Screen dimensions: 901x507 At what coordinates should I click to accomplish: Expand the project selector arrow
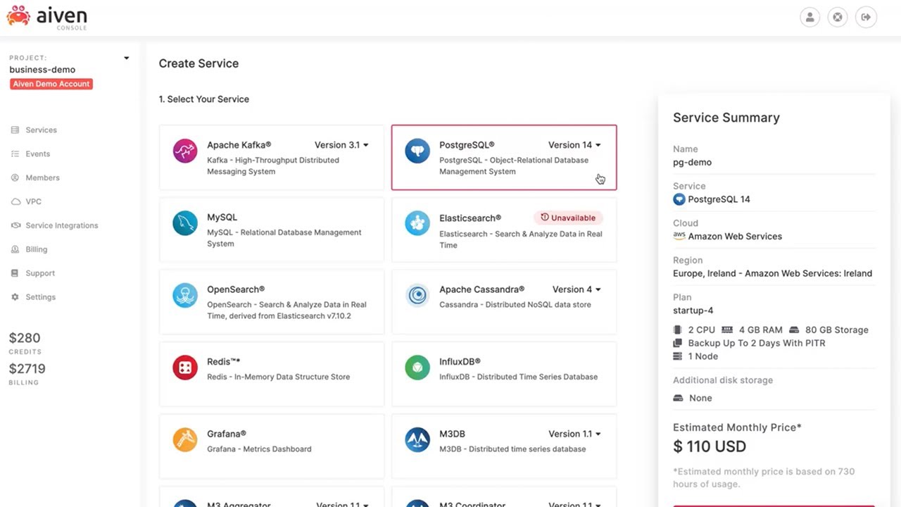(x=127, y=58)
